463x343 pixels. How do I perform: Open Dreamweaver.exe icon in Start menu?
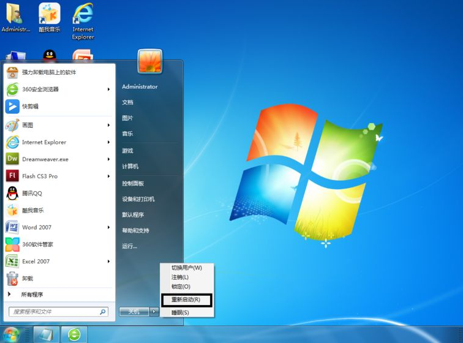pos(12,159)
